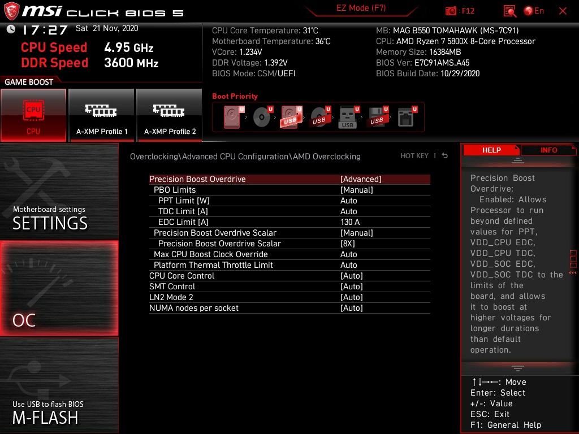
Task: Click MB: MAG B550 TOMAHAWK text
Action: 447,31
